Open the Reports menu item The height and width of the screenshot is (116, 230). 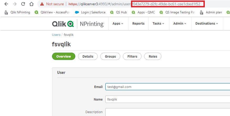[138, 24]
